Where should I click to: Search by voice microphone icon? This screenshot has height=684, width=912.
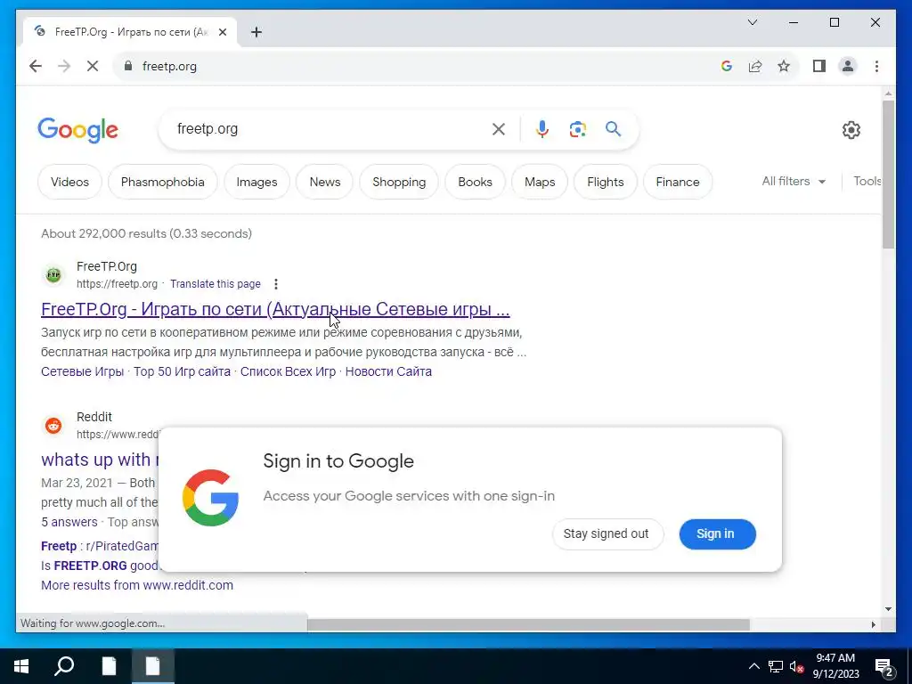pos(542,129)
